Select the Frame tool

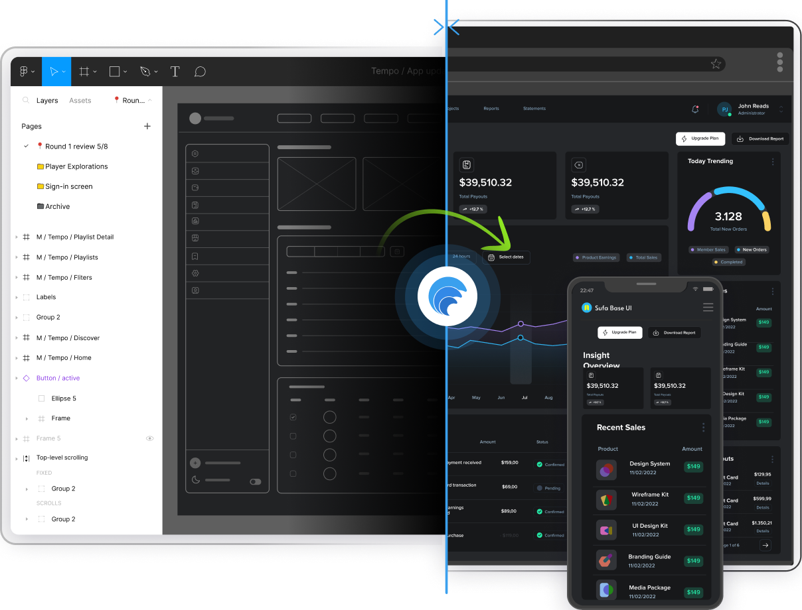84,72
